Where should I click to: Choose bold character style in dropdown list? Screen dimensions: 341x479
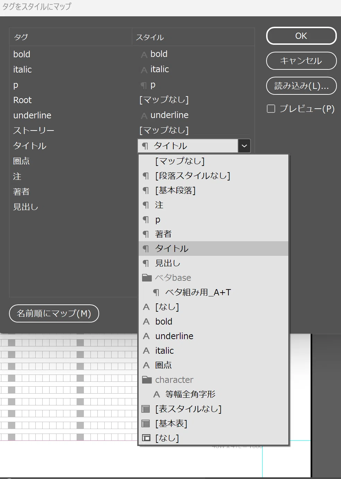[213, 321]
